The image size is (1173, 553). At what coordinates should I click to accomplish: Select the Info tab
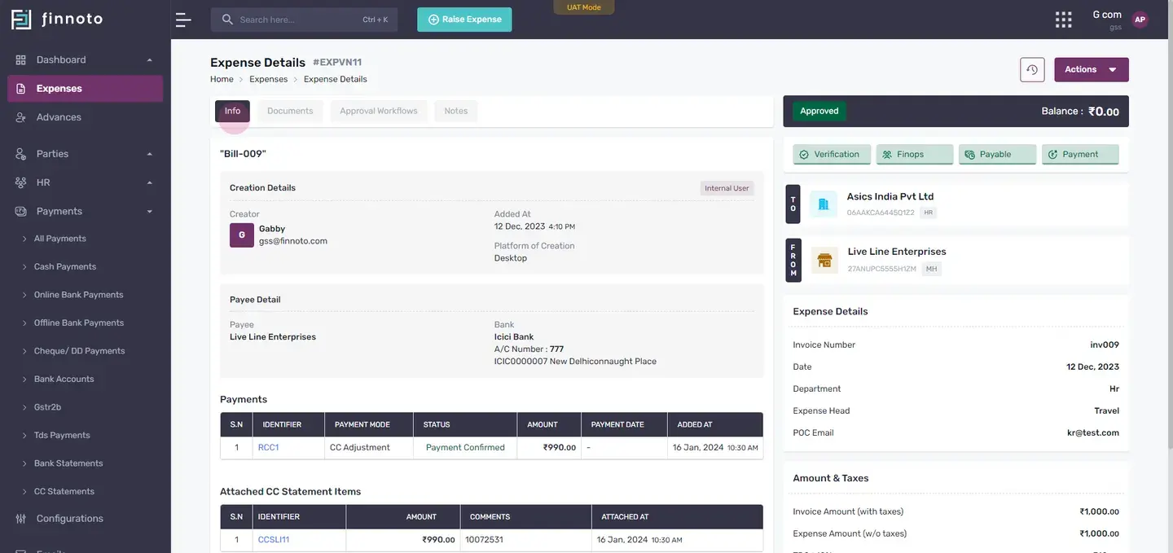[232, 112]
